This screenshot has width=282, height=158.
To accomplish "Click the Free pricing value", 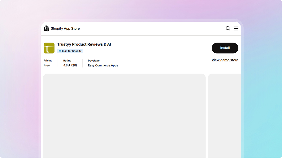I will point(46,65).
